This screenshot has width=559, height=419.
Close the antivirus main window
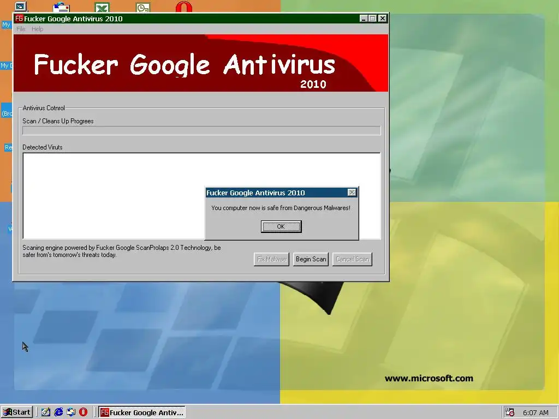pos(383,18)
